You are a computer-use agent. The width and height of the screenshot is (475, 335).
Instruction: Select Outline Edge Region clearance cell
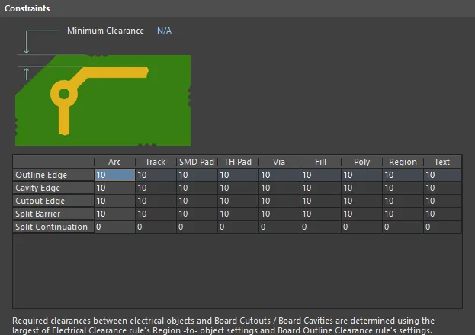[x=403, y=175]
